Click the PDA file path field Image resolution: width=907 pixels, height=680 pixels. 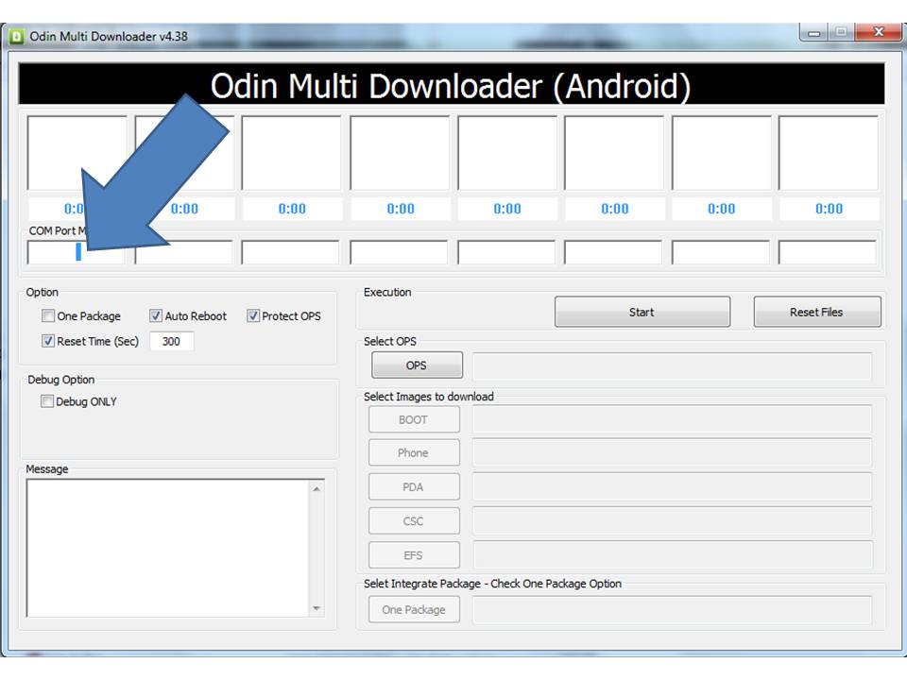click(672, 486)
